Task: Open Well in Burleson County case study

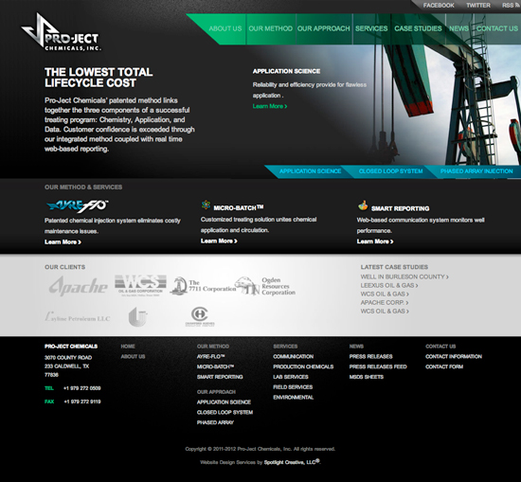Action: coord(404,277)
